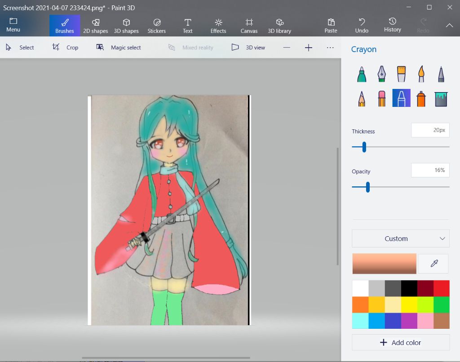Select the Oil brush tool
The width and height of the screenshot is (460, 362).
401,74
